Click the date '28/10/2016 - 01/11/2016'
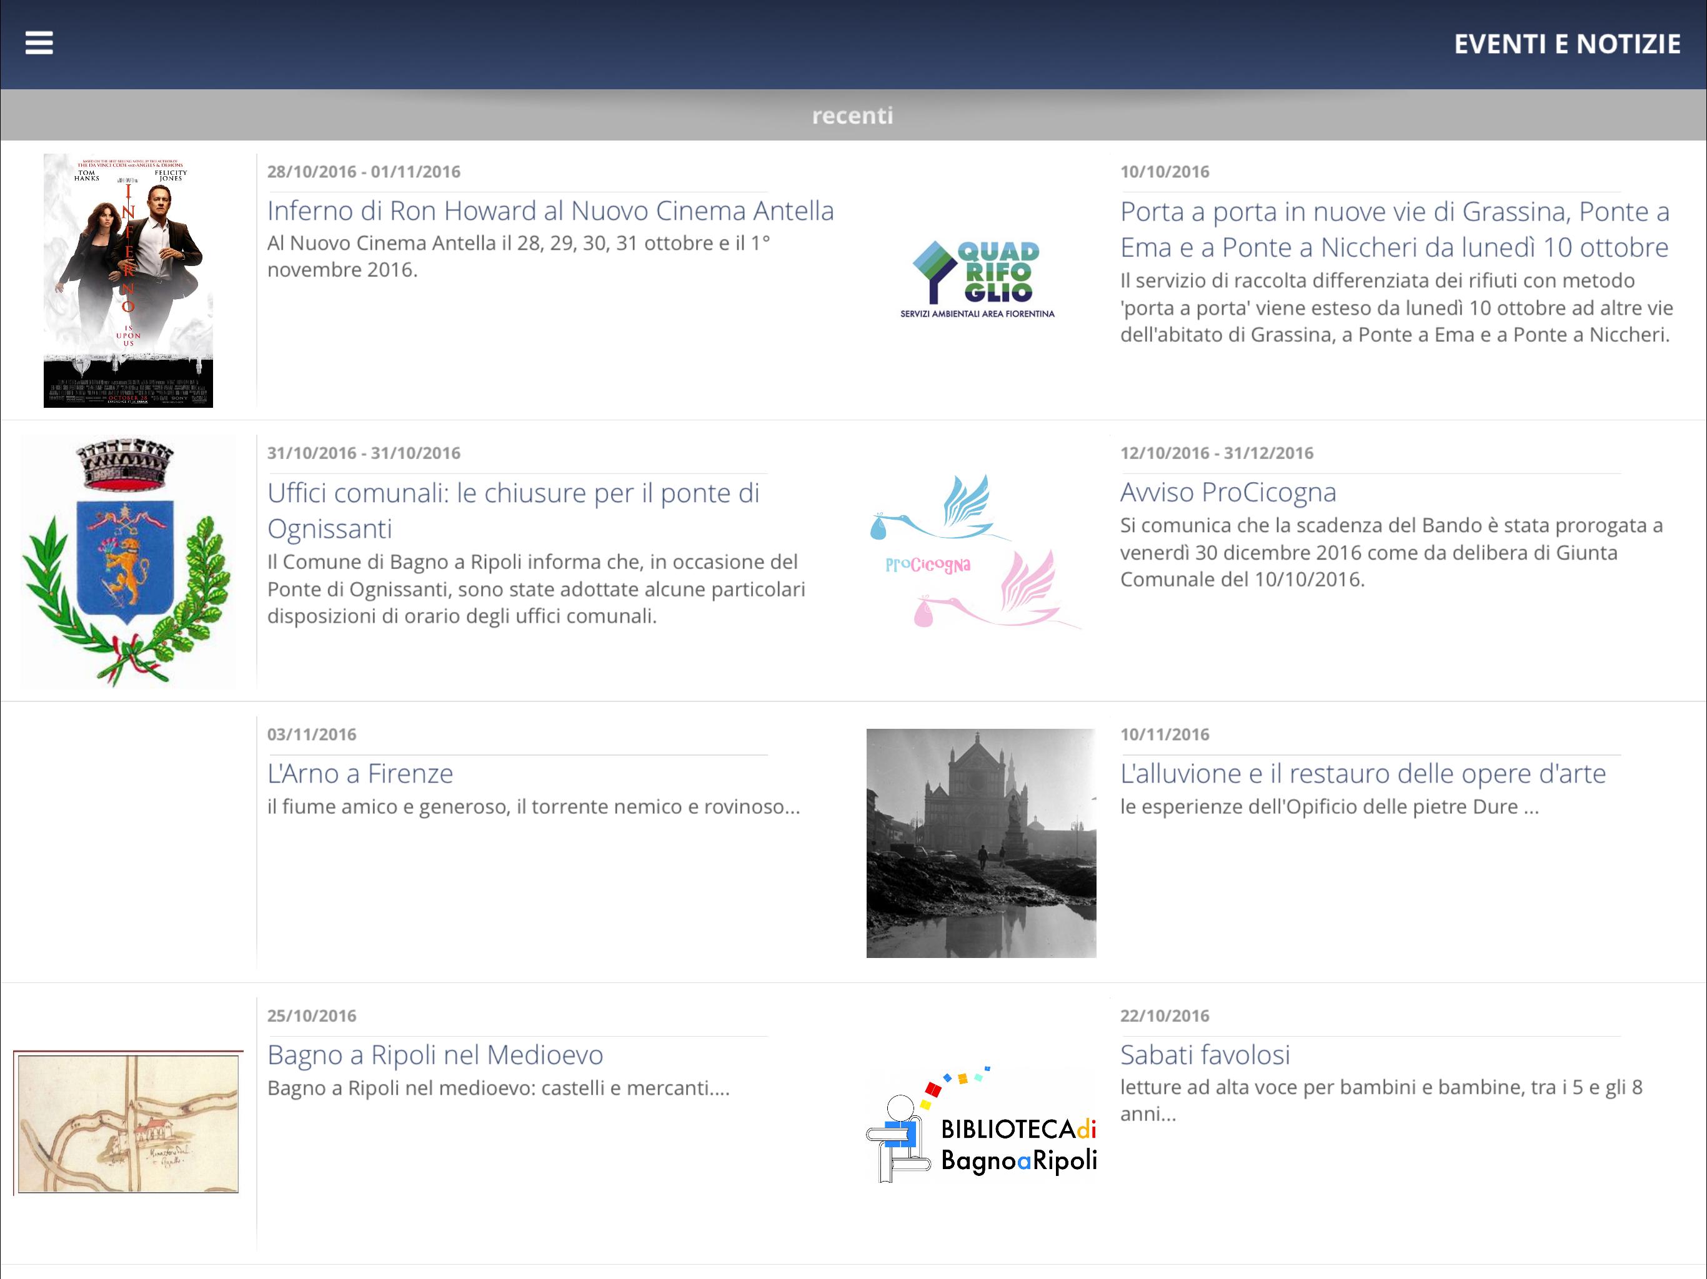Image resolution: width=1707 pixels, height=1279 pixels. coord(364,172)
